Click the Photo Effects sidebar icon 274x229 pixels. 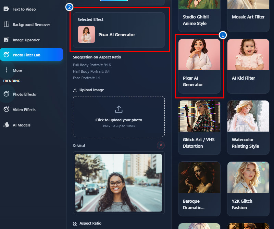(6, 94)
